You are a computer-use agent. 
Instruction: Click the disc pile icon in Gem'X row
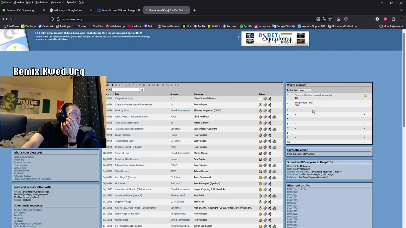(274, 117)
